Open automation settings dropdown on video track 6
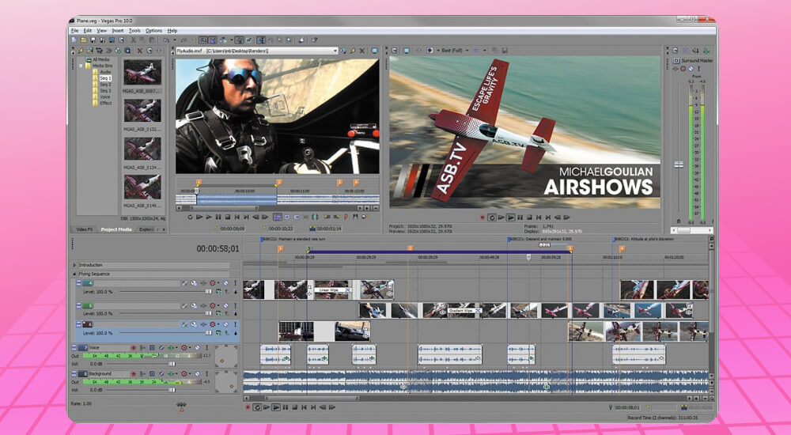 [218, 324]
